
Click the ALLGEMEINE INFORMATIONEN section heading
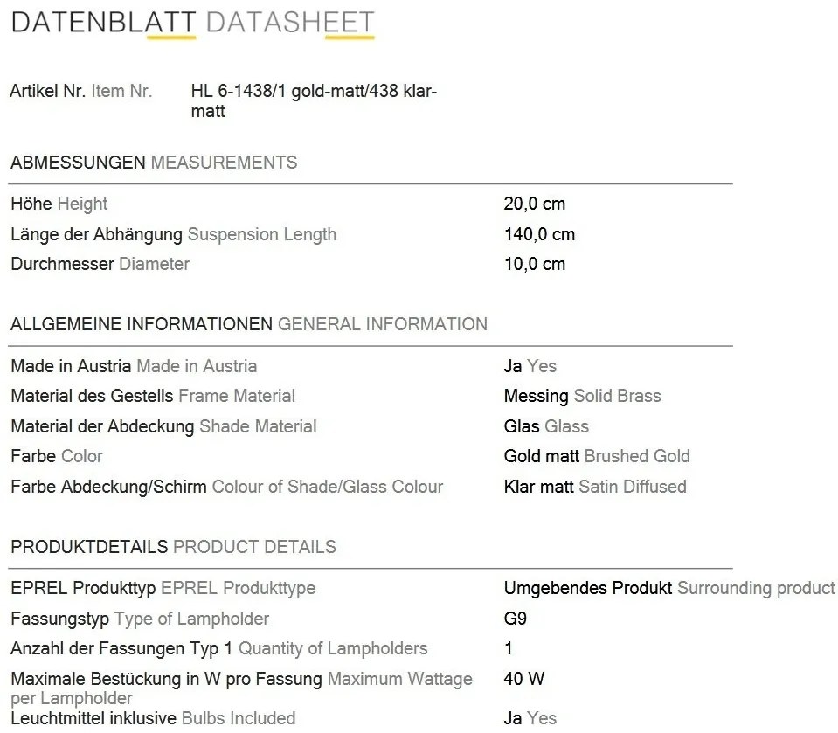(x=249, y=324)
